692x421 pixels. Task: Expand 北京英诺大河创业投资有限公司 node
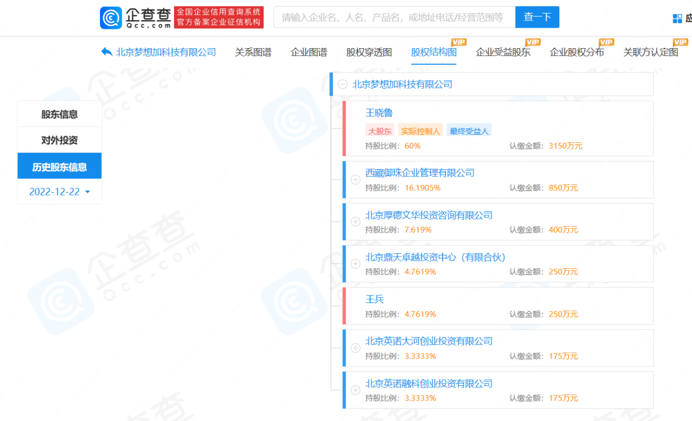[x=355, y=348]
